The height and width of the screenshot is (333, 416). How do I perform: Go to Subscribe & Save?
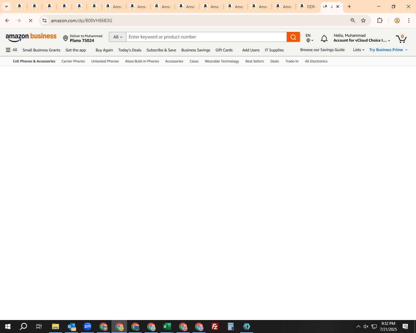coord(161,50)
